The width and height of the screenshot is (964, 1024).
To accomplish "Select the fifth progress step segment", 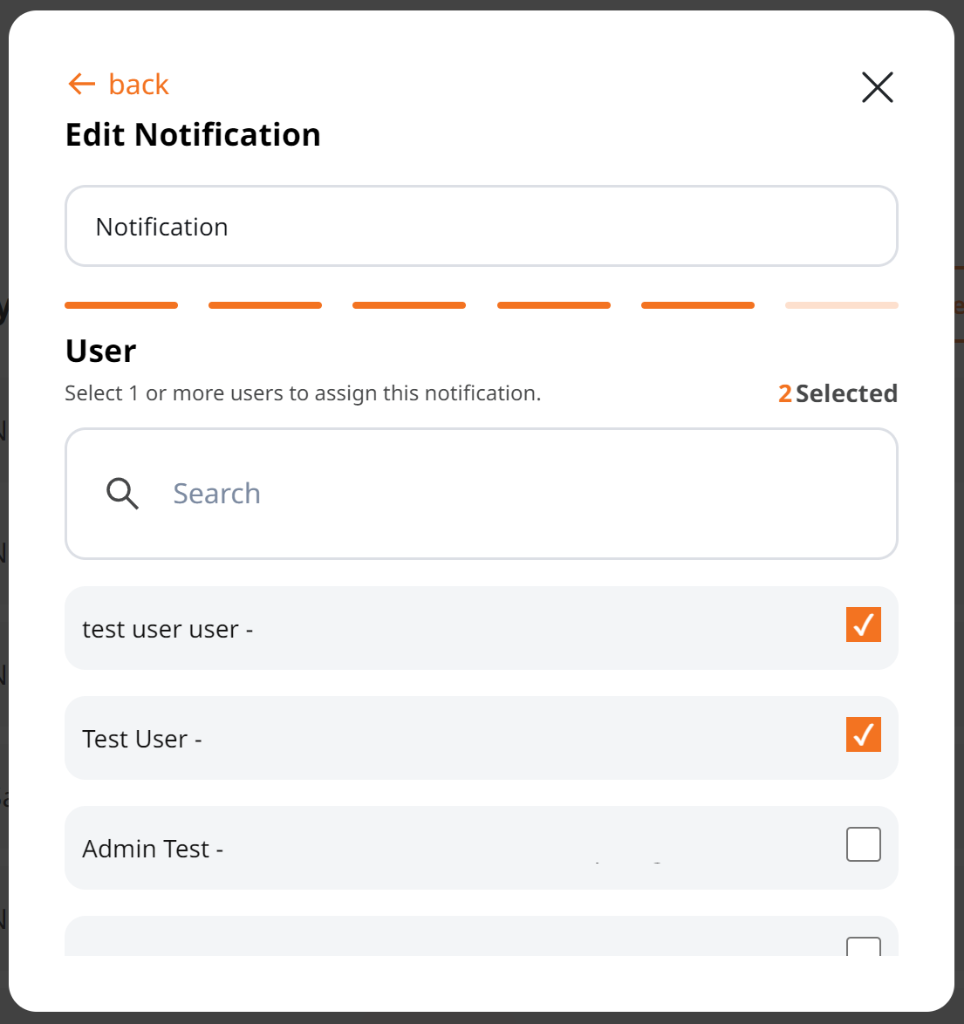I will click(698, 305).
